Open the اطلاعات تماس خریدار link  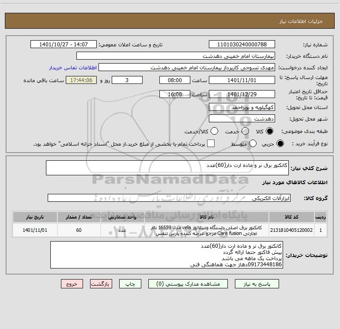coord(73,68)
